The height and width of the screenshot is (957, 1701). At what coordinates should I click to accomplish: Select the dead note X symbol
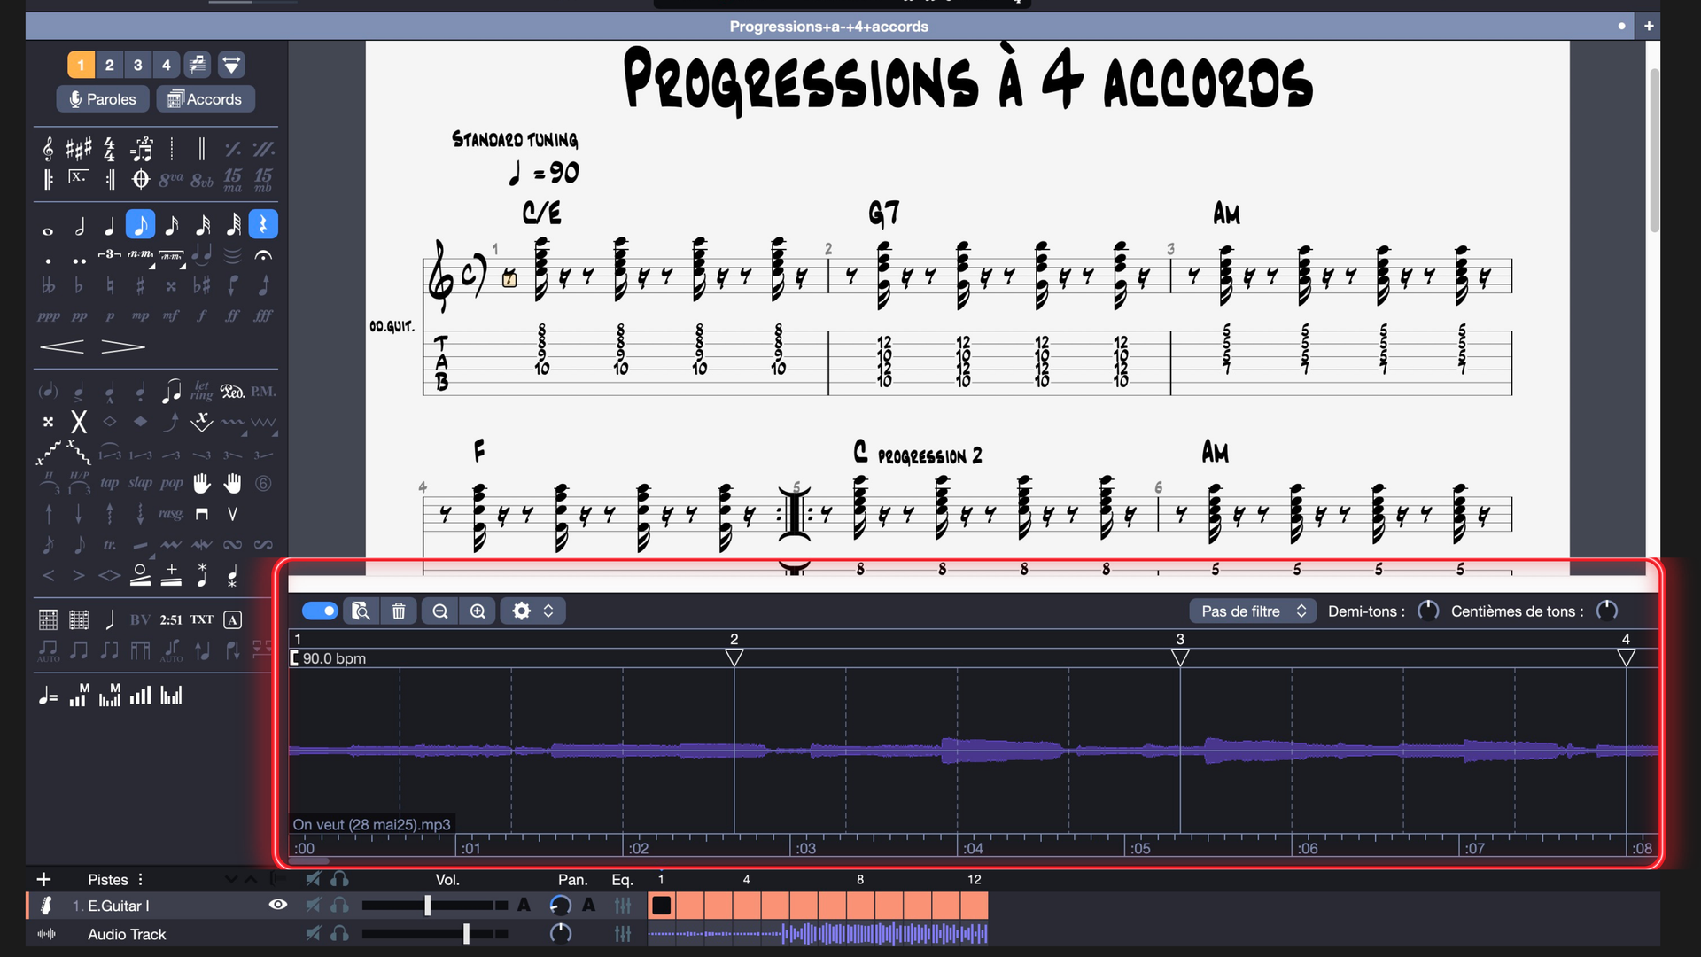pos(79,422)
